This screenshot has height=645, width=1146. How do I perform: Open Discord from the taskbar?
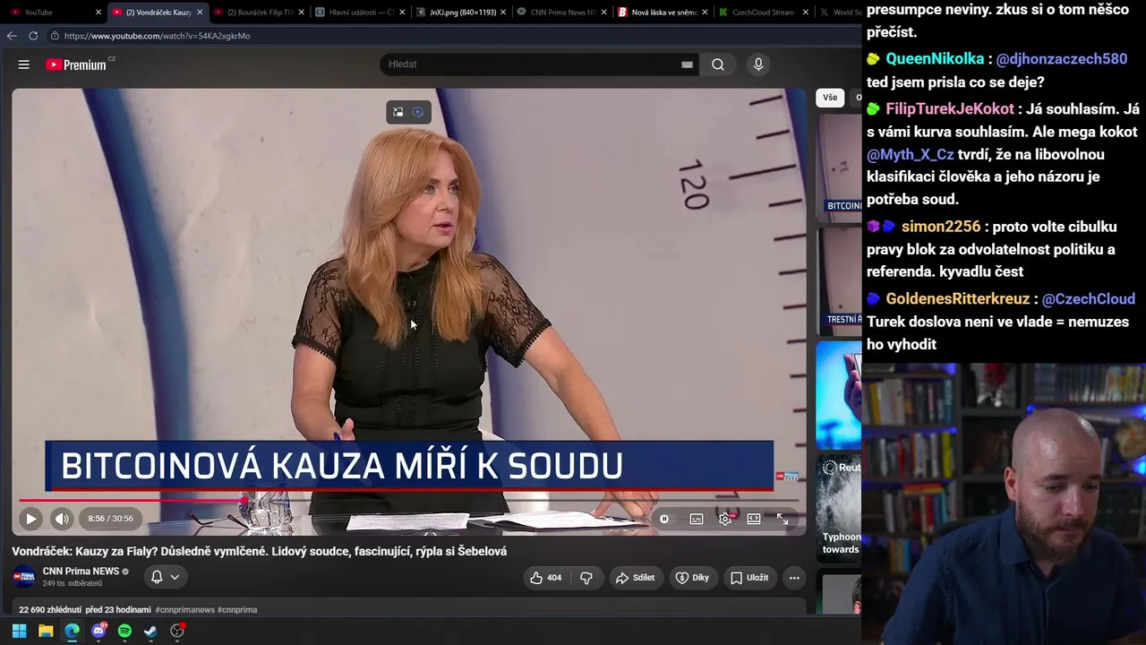98,631
